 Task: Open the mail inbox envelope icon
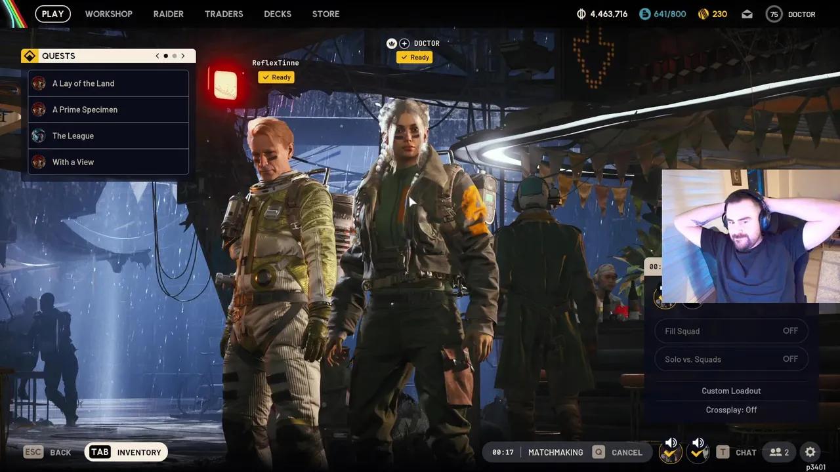(x=747, y=13)
